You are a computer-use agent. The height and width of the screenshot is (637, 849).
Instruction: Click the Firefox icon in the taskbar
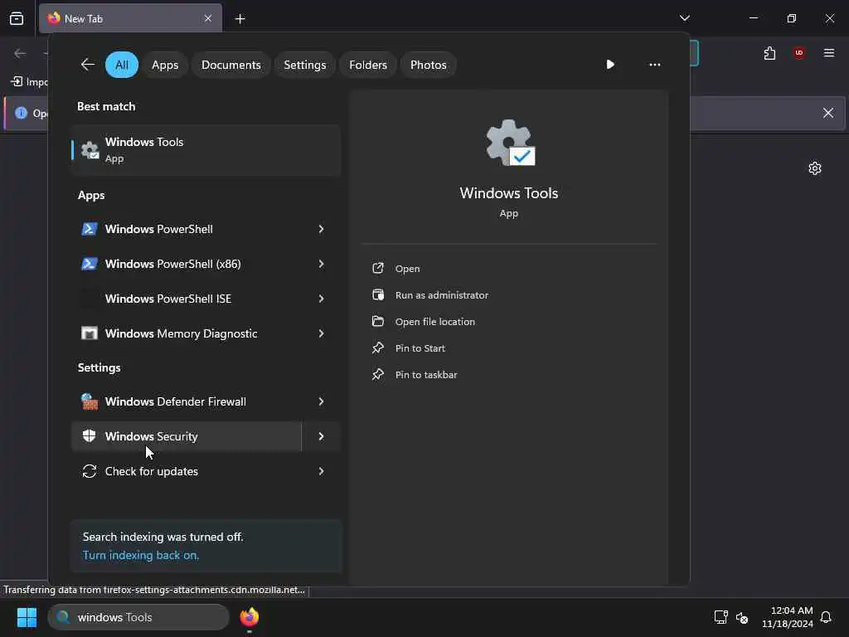click(x=249, y=617)
